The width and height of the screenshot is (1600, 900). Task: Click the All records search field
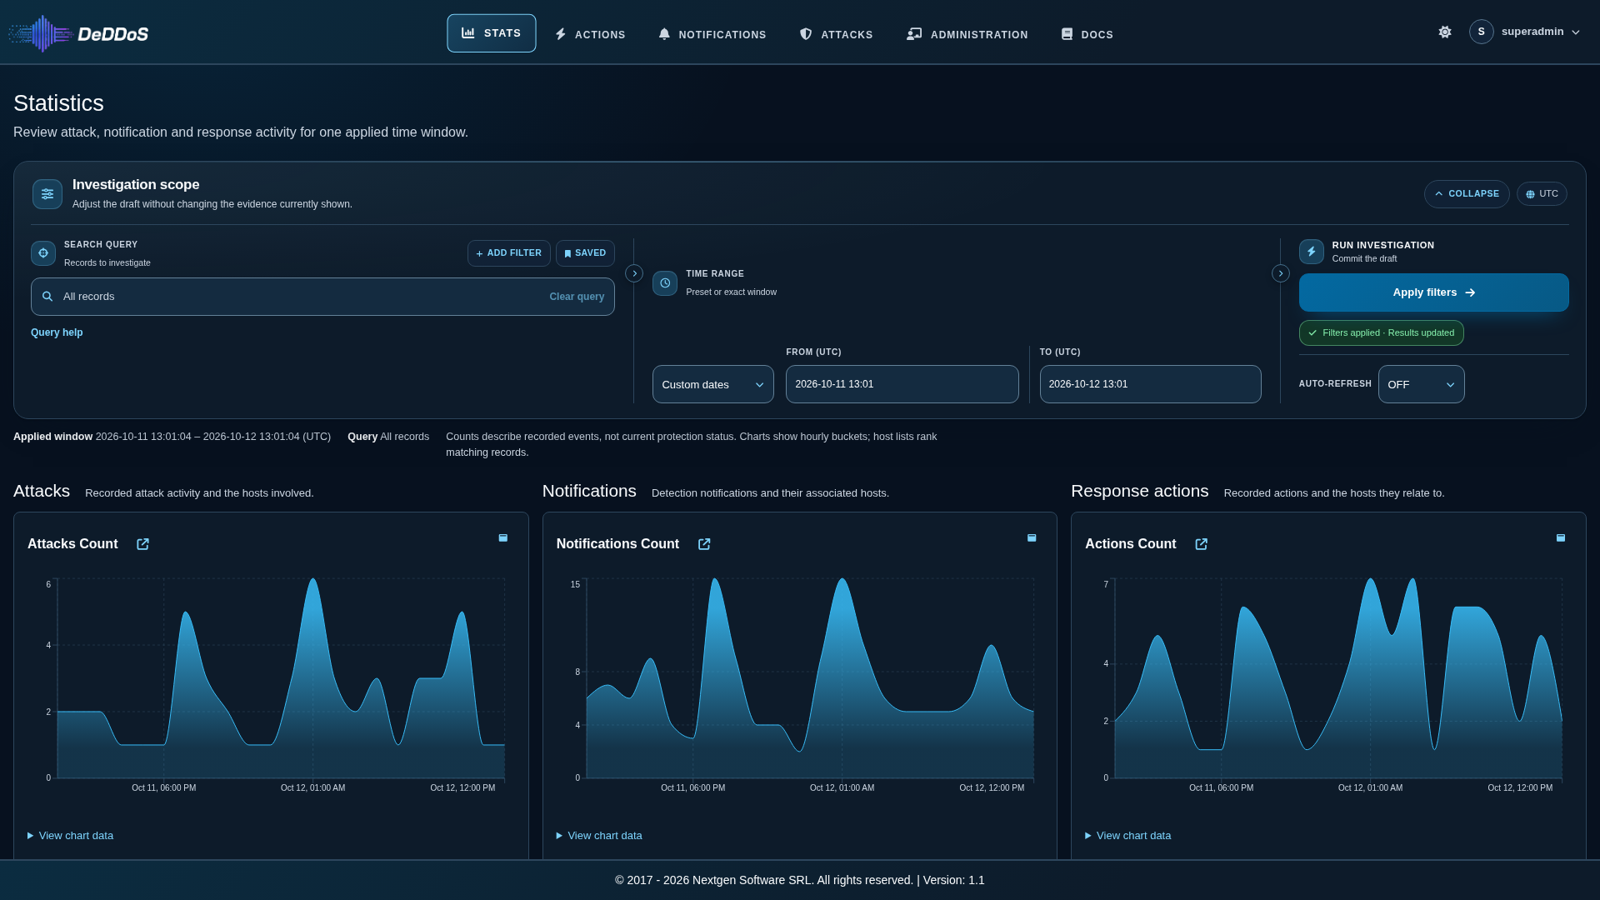[x=322, y=297]
